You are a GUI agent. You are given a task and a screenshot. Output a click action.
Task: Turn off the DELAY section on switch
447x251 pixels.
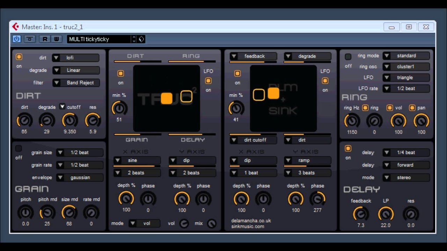point(348,149)
